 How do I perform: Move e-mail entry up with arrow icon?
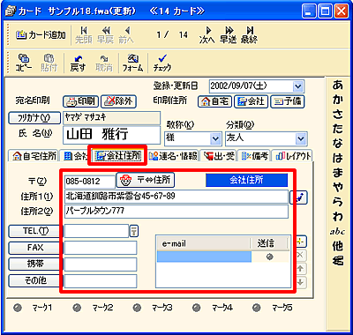pos(300,269)
